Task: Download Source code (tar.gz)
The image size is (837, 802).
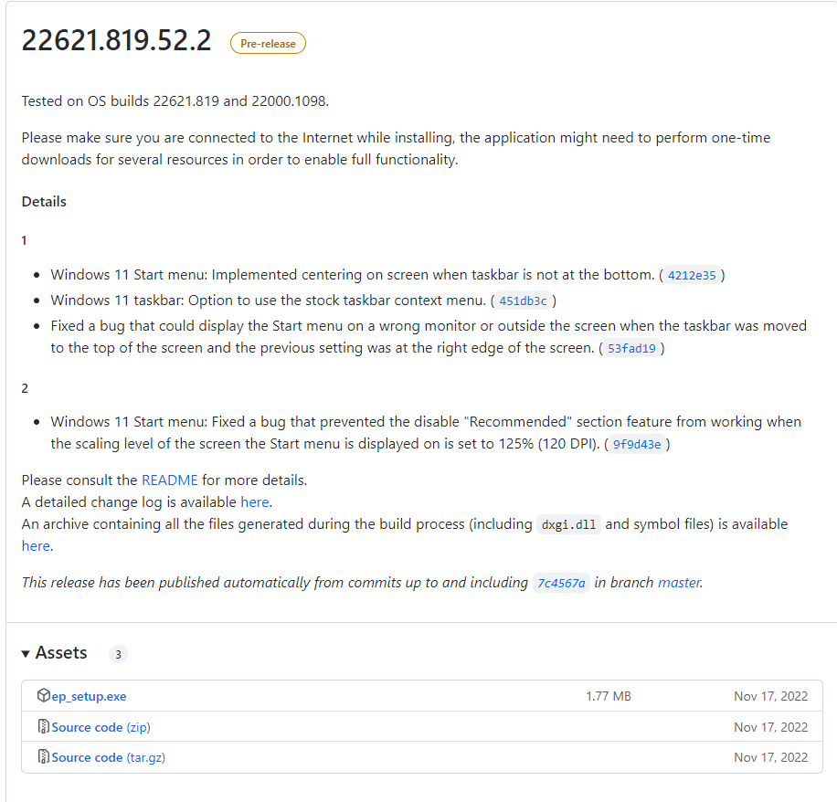Action: [109, 758]
